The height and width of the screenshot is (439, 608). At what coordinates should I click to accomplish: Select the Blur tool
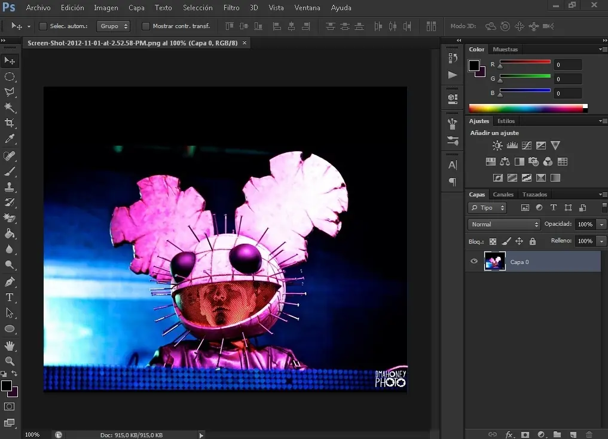10,249
